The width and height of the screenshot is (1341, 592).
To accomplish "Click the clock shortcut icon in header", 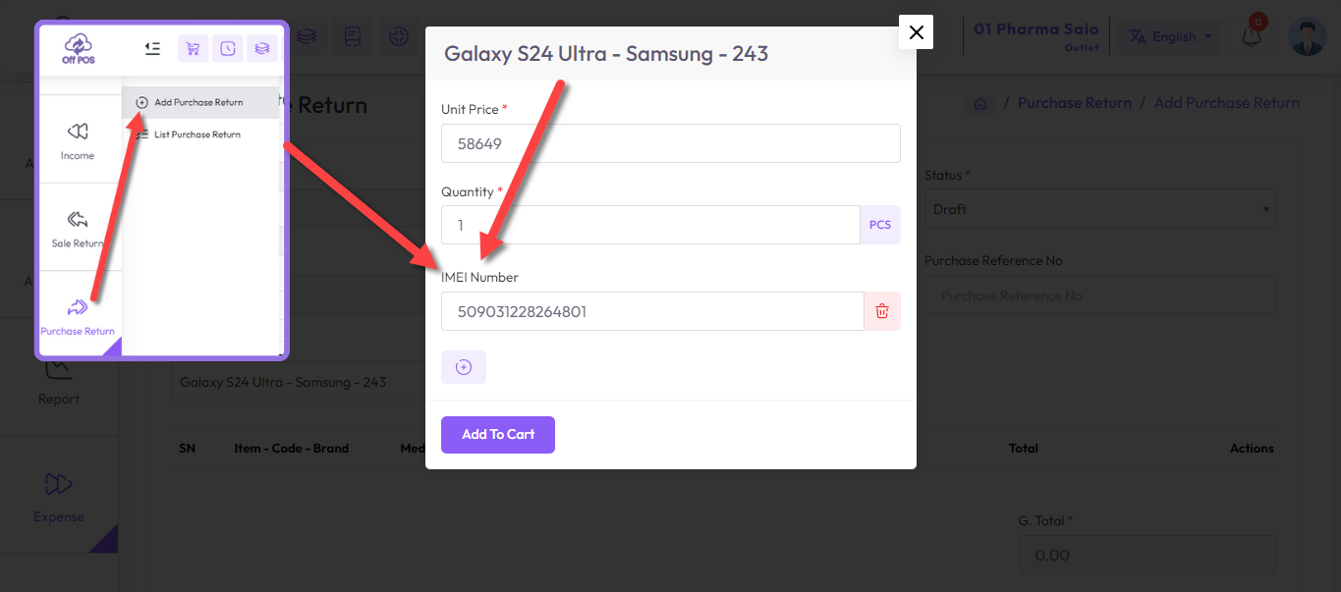I will 228,48.
